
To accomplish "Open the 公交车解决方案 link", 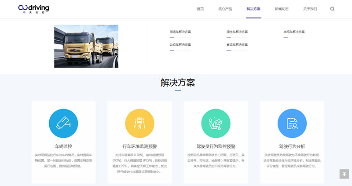I will pyautogui.click(x=180, y=44).
